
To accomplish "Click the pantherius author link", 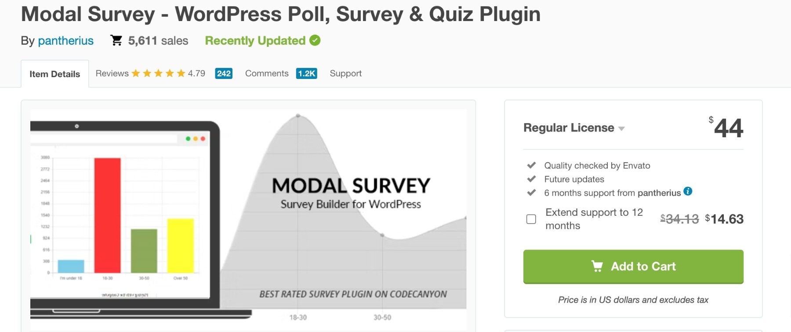I will point(66,41).
